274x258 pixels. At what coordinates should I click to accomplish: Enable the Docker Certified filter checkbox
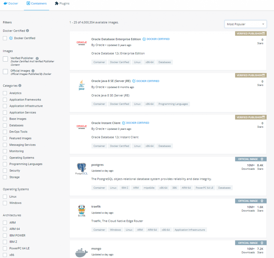[5, 38]
